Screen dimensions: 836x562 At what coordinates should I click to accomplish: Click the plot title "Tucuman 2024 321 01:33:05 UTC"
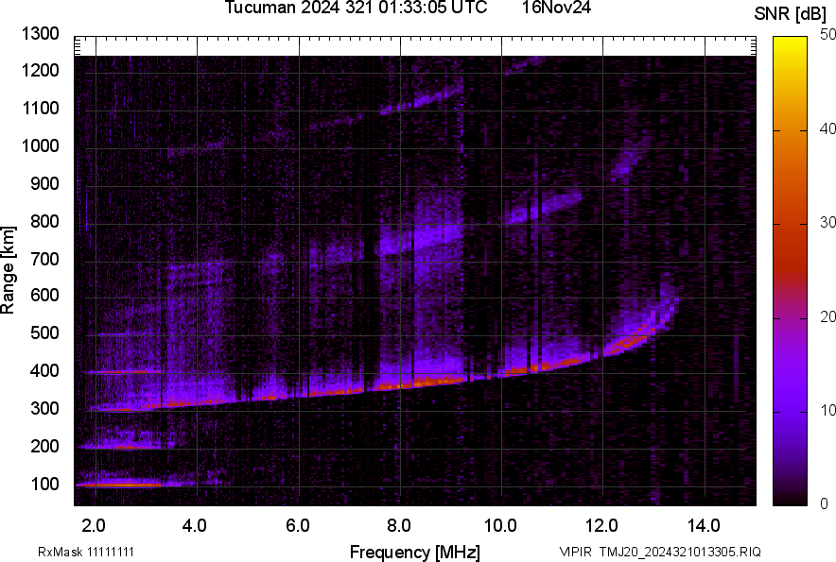[356, 9]
